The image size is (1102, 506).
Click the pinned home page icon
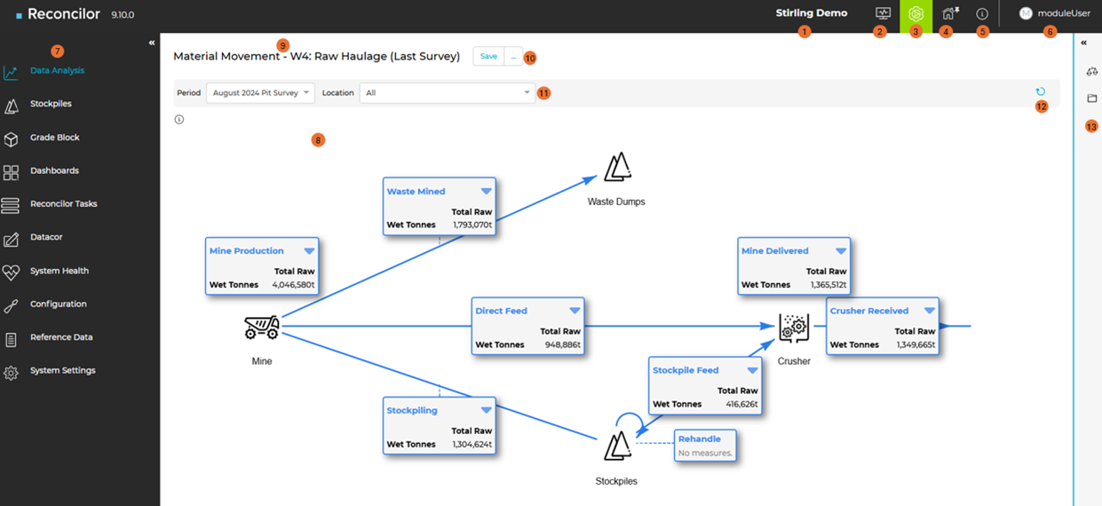(x=949, y=13)
